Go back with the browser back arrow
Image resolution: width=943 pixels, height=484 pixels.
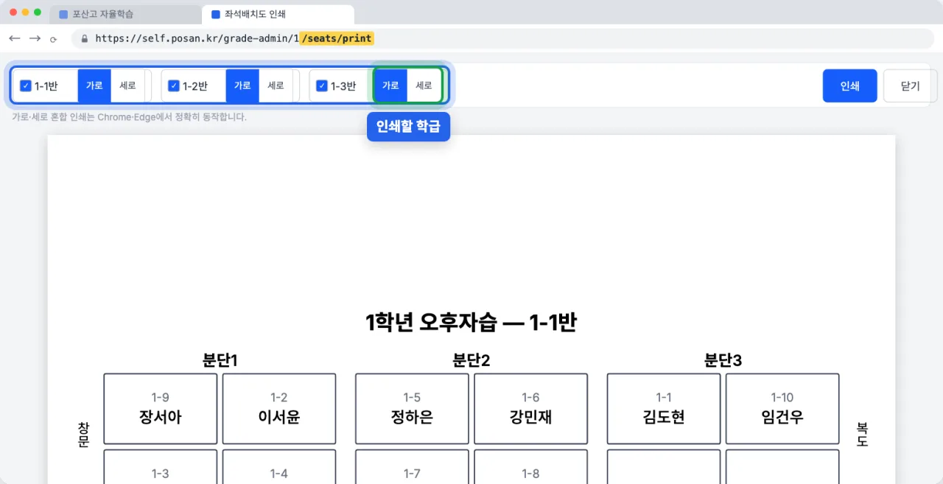(15, 38)
